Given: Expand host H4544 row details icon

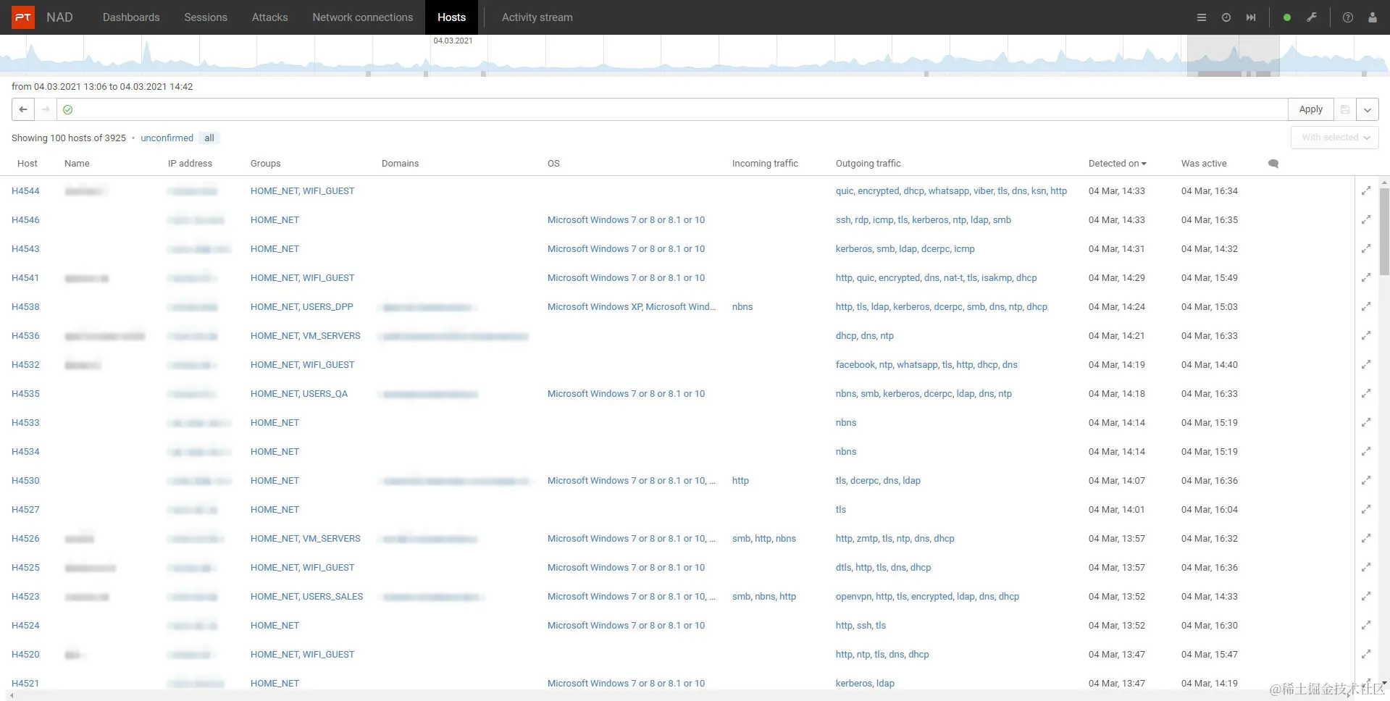Looking at the screenshot, I should (1366, 191).
